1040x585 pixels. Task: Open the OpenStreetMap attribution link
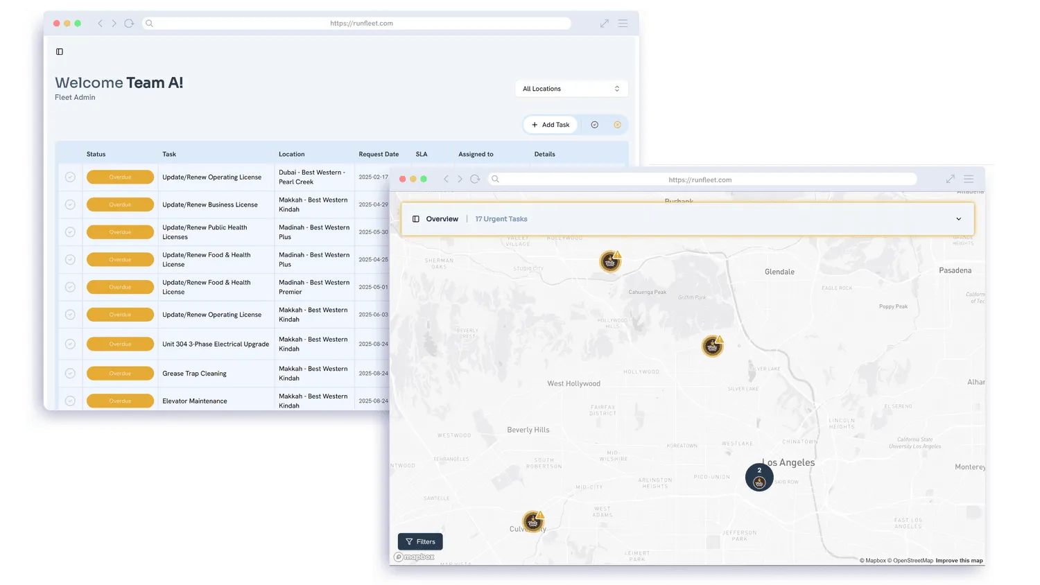[910, 561]
